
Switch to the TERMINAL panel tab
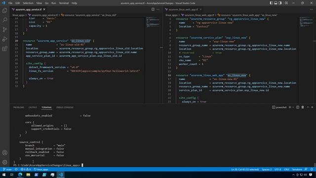46,107
